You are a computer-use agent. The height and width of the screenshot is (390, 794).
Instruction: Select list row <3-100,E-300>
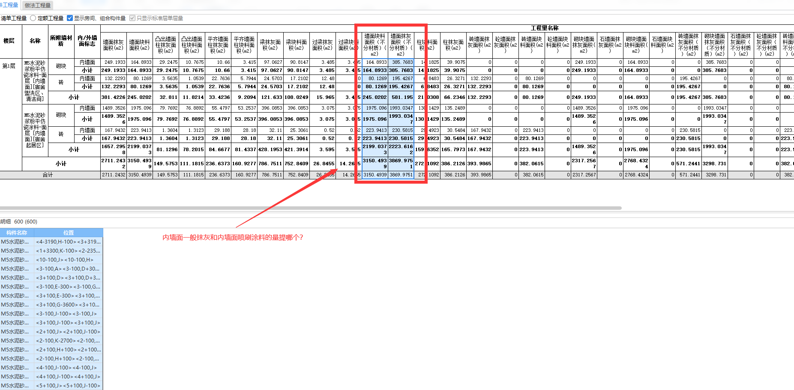pyautogui.click(x=51, y=287)
